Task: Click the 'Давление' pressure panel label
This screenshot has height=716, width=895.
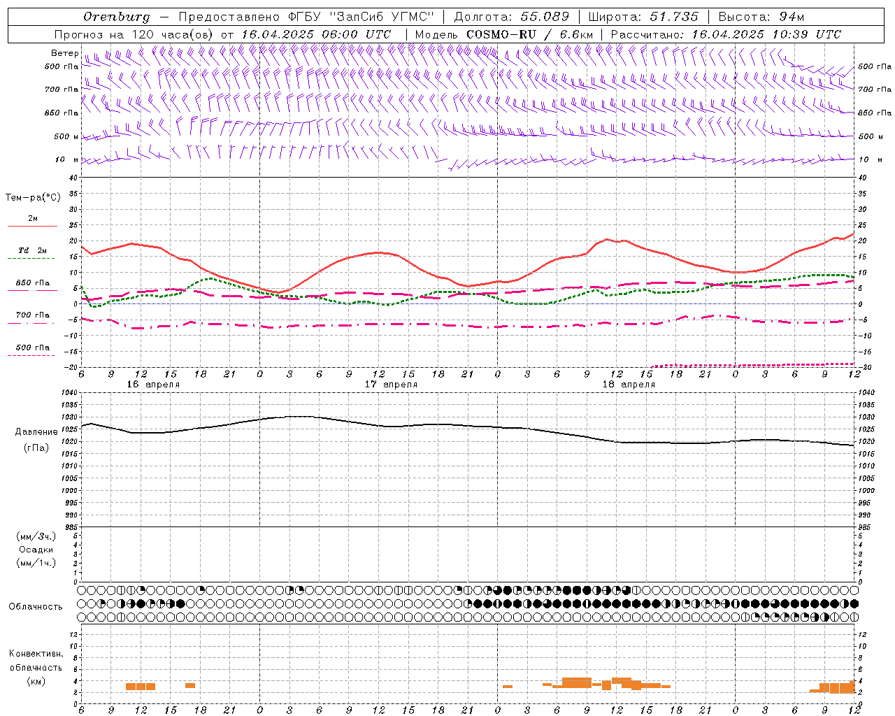Action: [36, 432]
